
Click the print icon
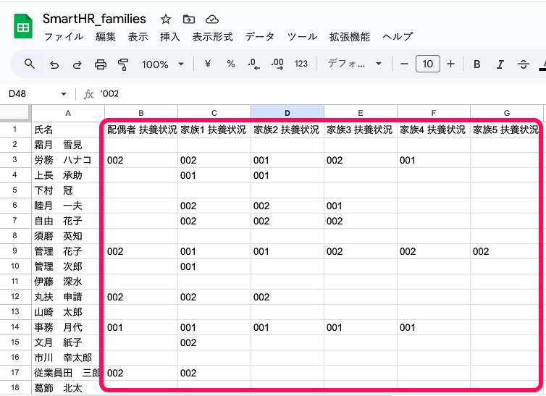pos(101,64)
